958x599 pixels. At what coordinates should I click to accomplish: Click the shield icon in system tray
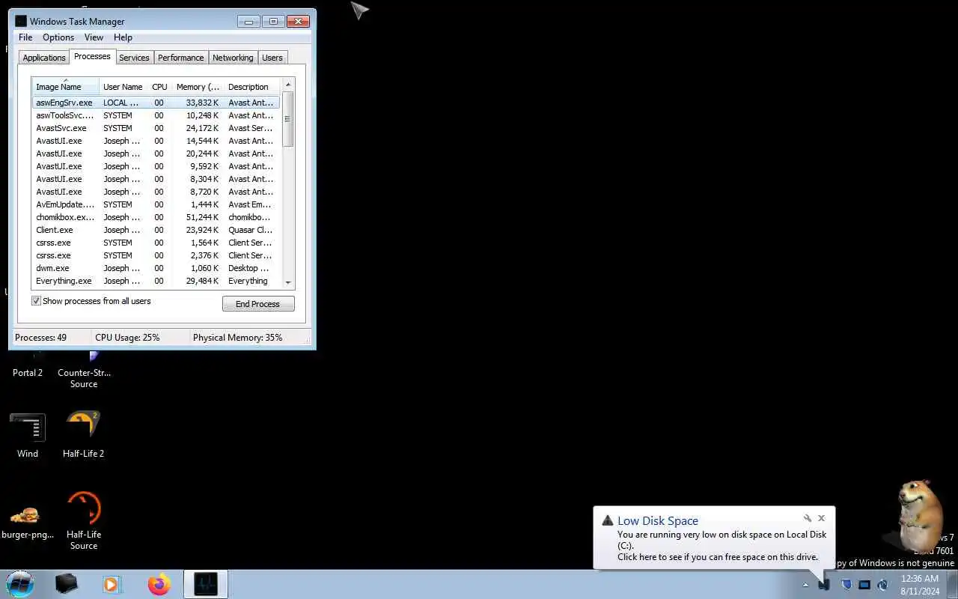pos(846,585)
